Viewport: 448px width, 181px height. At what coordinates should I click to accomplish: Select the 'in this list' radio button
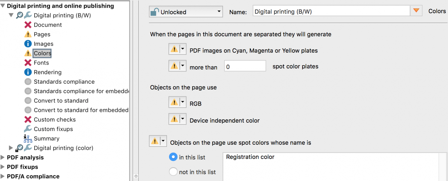tap(173, 157)
